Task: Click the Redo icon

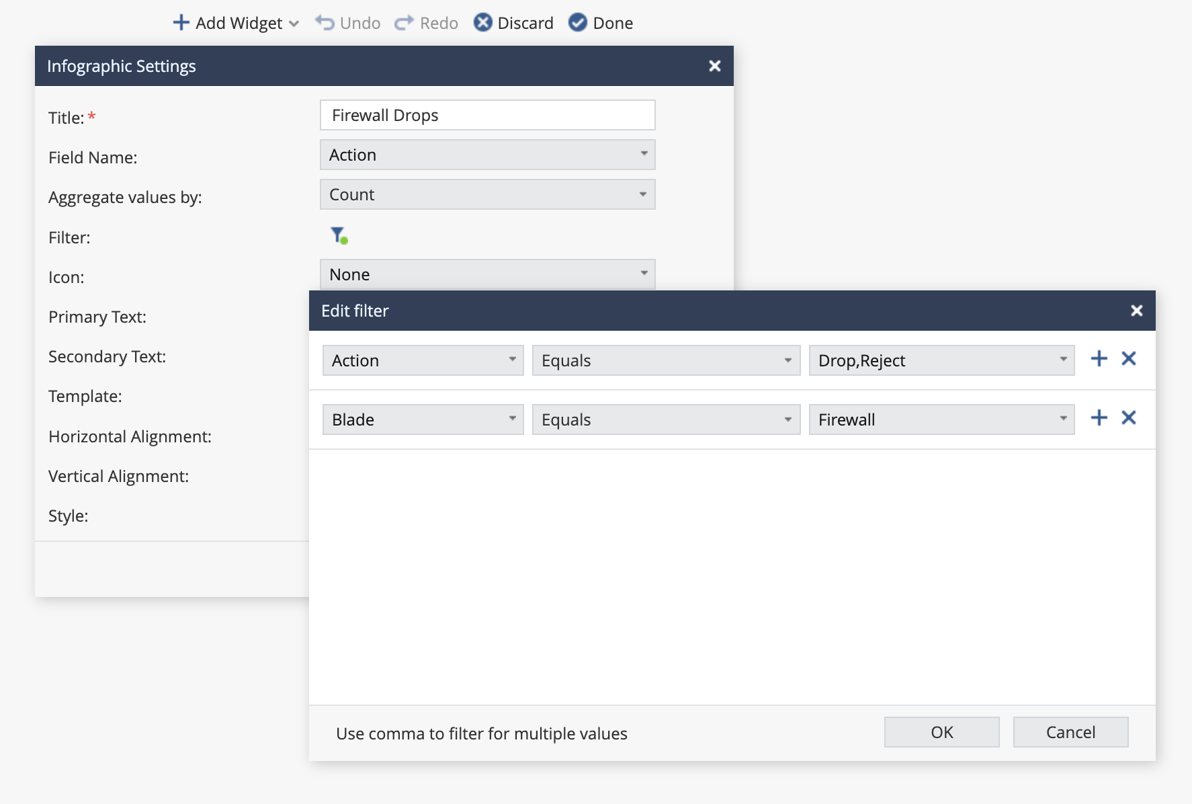Action: (x=403, y=22)
